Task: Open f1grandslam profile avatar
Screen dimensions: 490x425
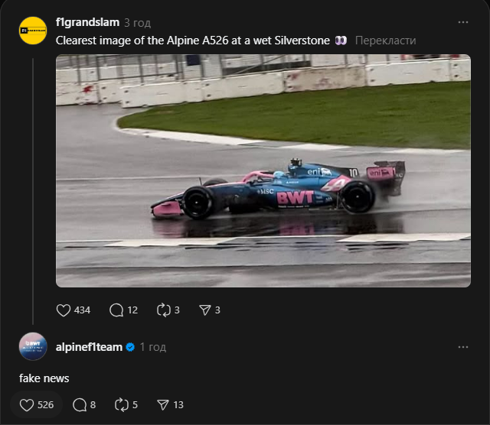Action: [33, 31]
